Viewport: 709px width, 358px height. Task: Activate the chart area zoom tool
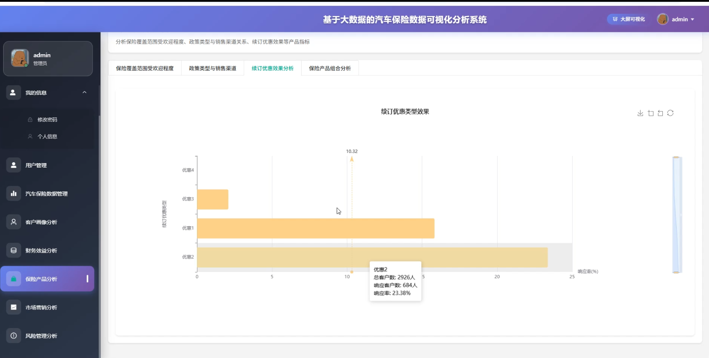point(651,113)
